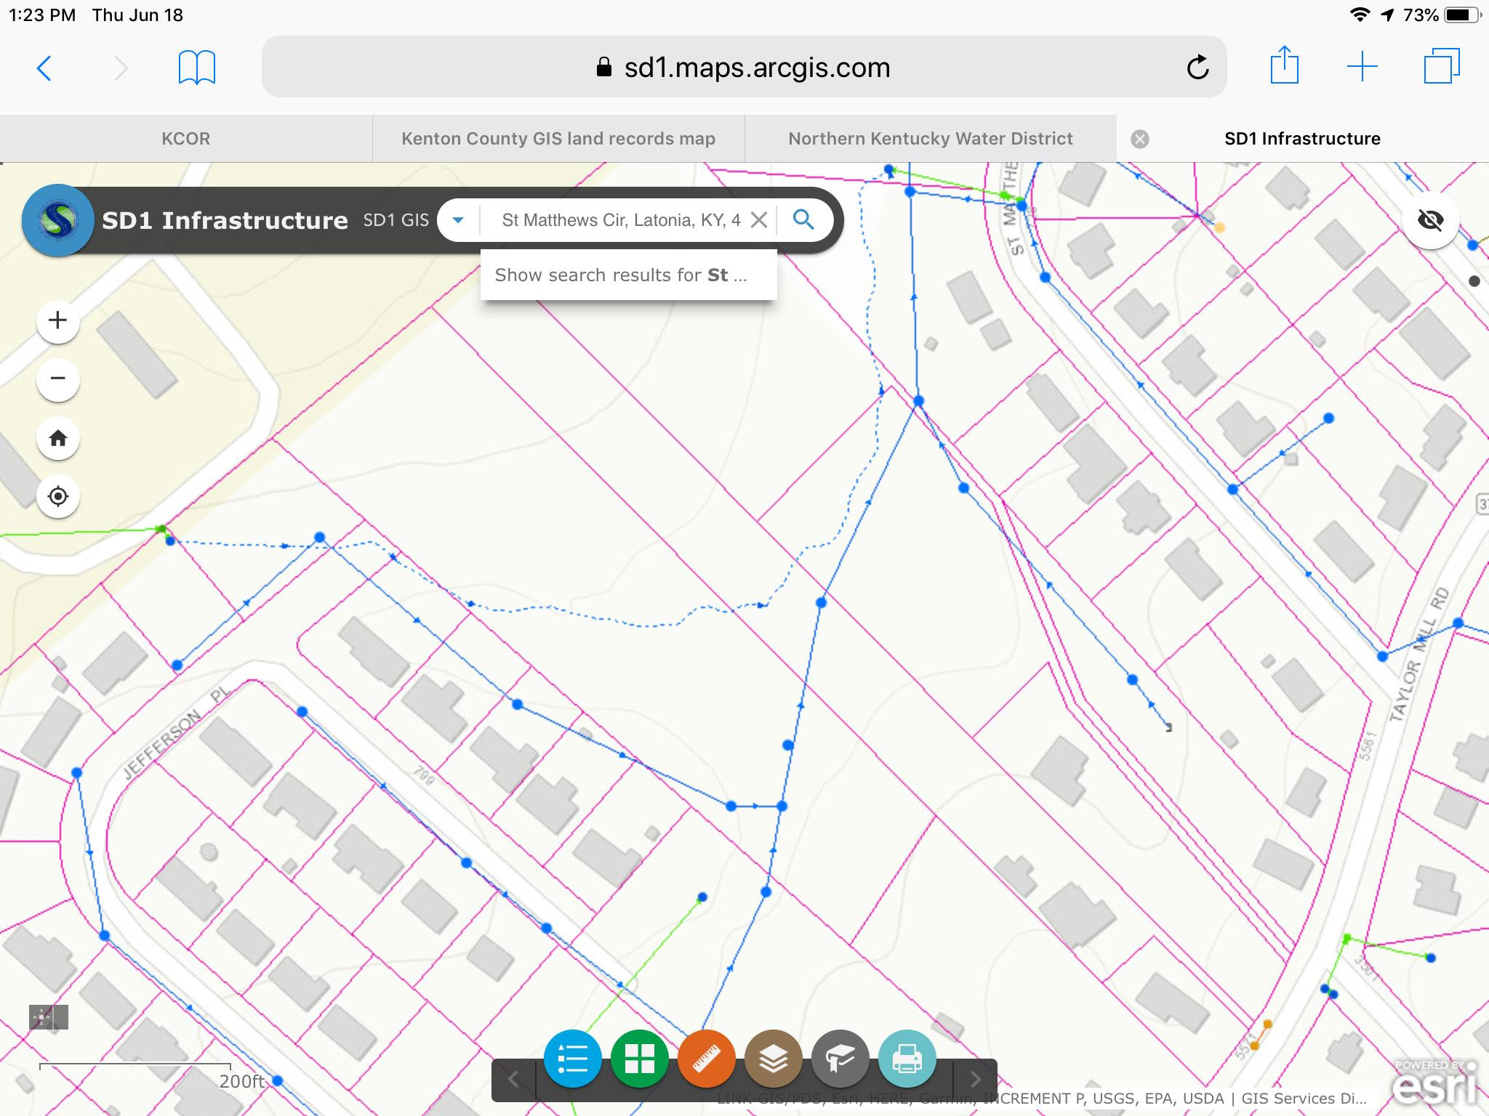
Task: Reload the current page
Action: (x=1197, y=68)
